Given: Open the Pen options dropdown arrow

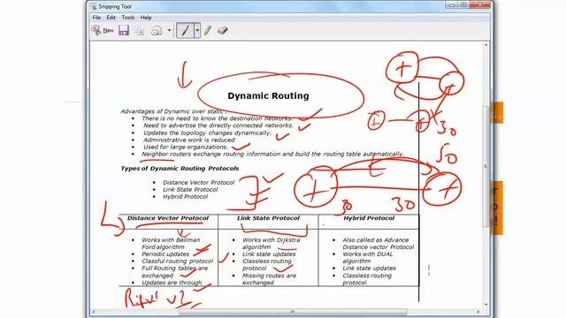Looking at the screenshot, I should (197, 31).
